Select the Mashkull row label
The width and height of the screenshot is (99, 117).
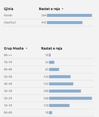point(10,22)
